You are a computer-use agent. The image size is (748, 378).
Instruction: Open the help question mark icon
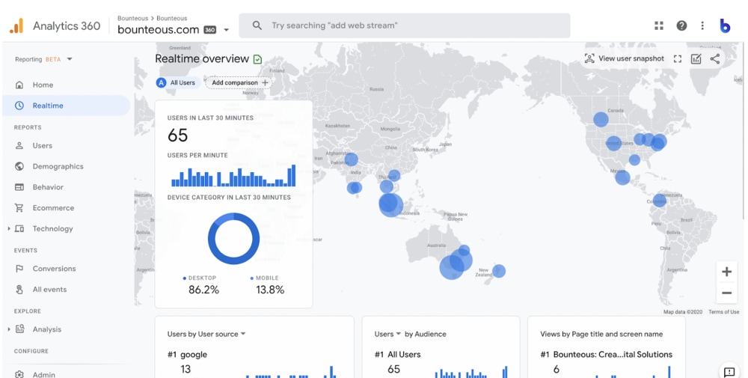681,25
